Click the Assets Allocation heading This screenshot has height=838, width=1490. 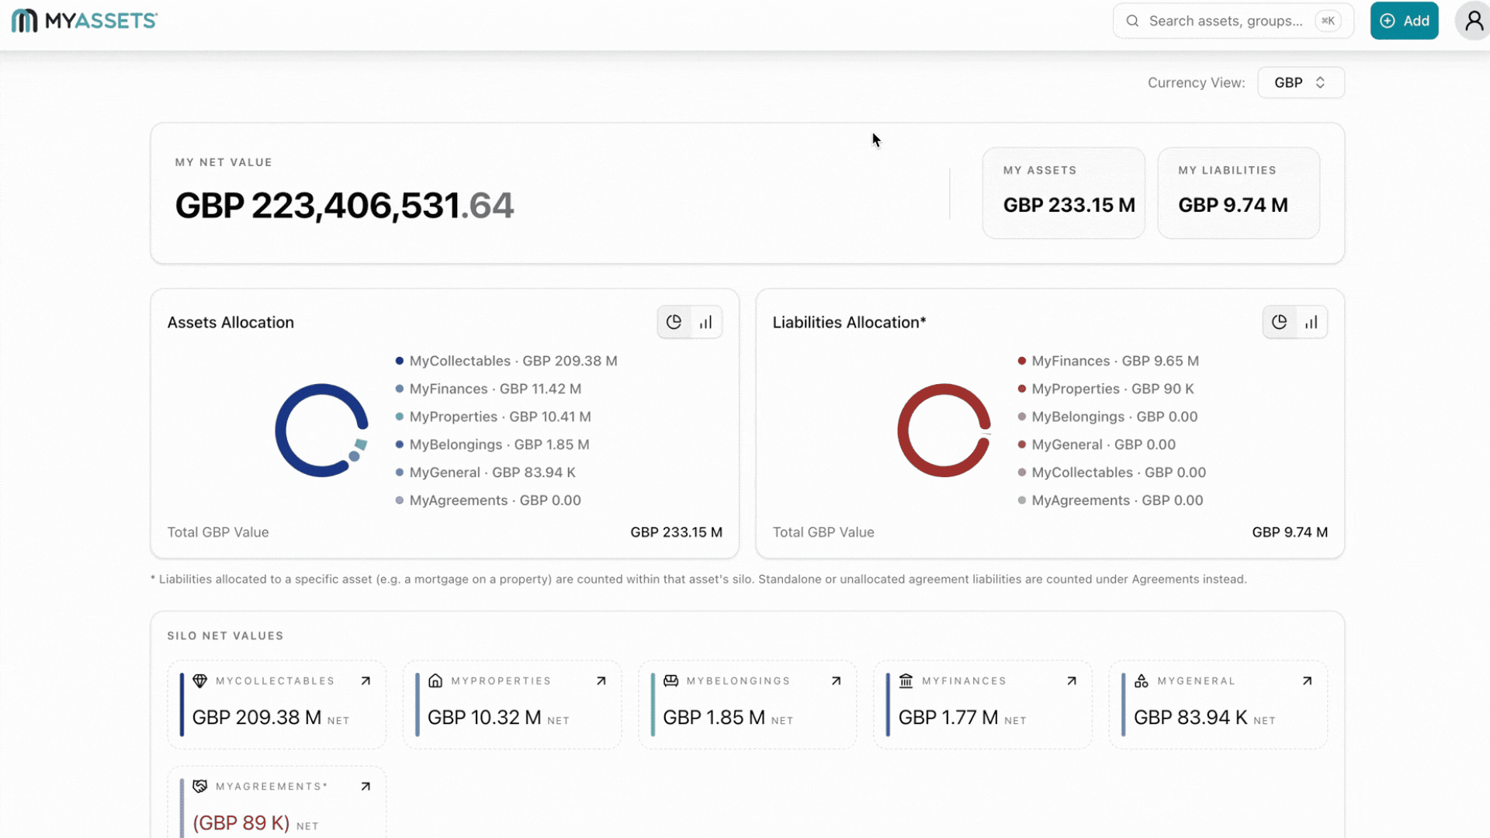point(230,322)
